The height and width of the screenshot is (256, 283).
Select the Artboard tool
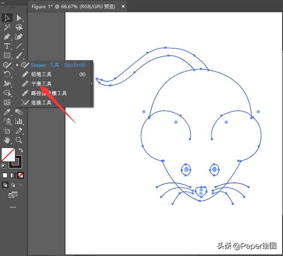tap(7, 131)
